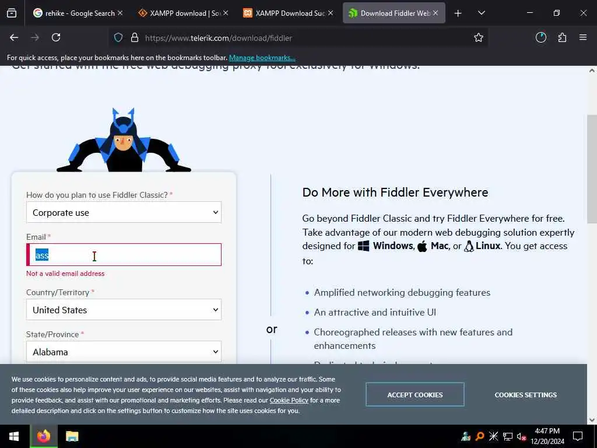Open a new tab with the plus button

pyautogui.click(x=458, y=13)
